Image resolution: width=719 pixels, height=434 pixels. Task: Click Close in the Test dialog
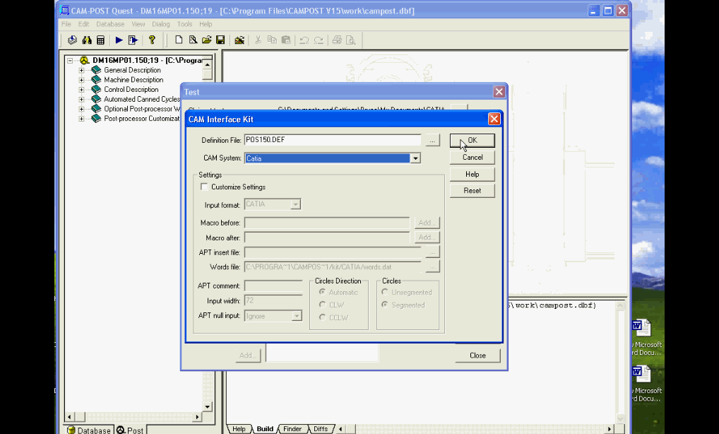click(477, 356)
